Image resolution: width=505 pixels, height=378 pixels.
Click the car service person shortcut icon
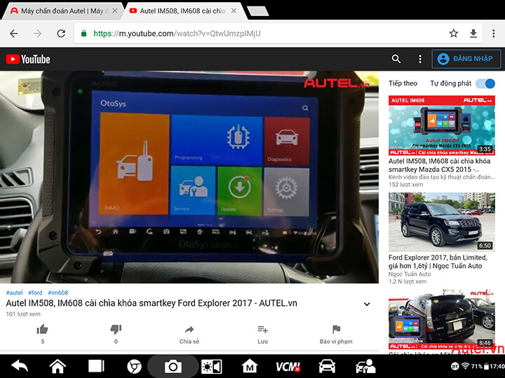click(x=365, y=366)
